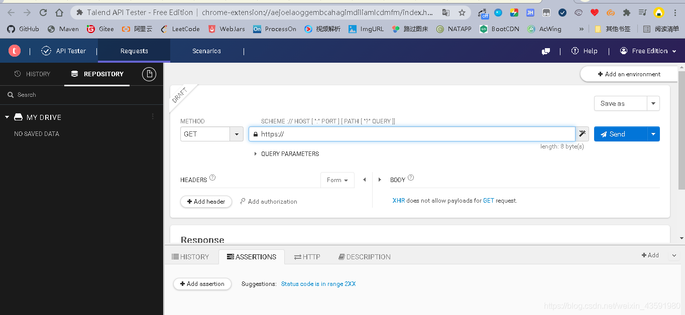
Task: Open Free Edition account dropdown
Action: [648, 51]
